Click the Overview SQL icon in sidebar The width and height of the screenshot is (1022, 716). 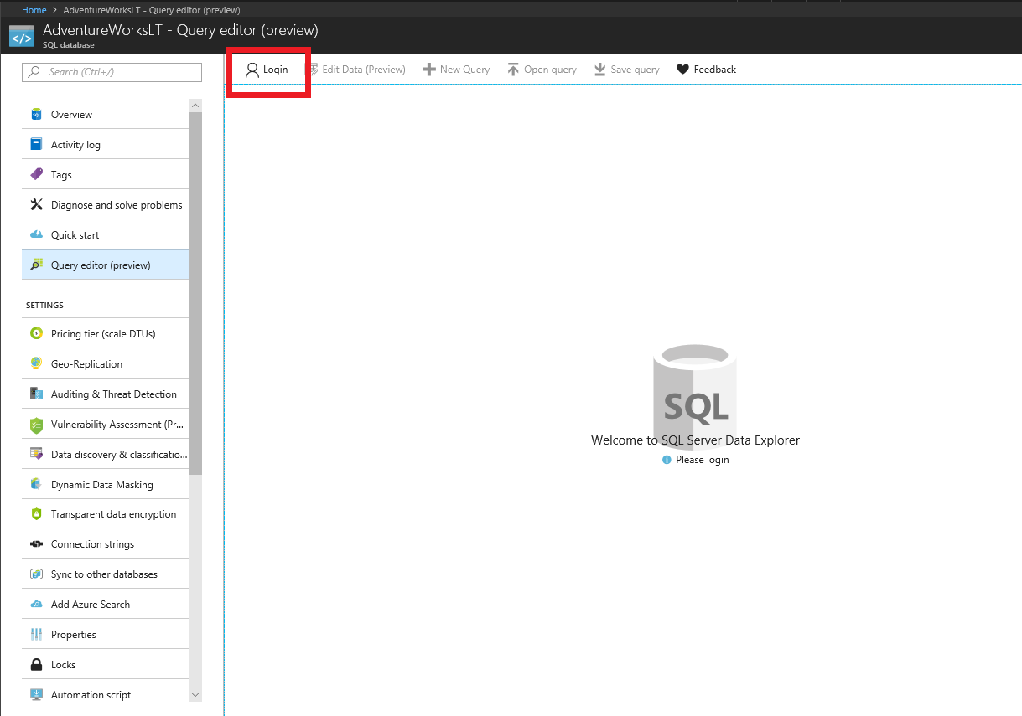pos(36,114)
